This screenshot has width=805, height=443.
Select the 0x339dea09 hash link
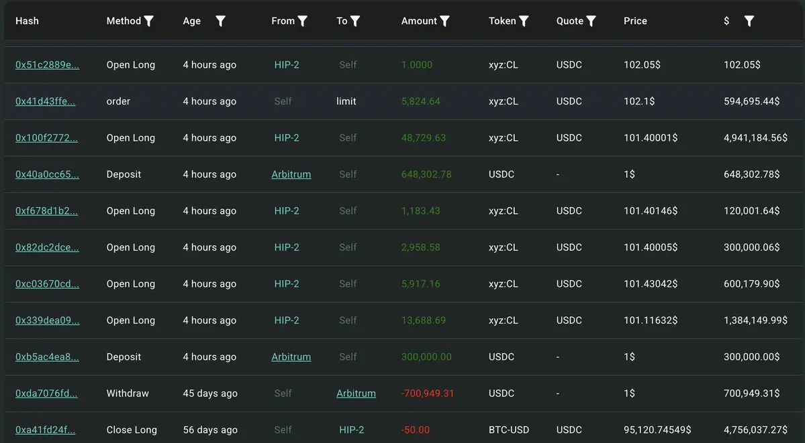[x=47, y=320]
